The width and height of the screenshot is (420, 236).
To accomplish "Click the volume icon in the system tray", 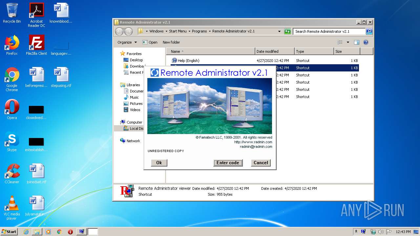I will 381,232.
